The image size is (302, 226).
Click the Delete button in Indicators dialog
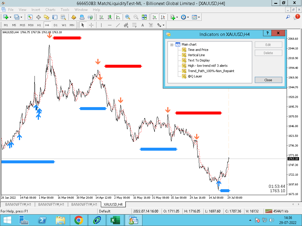(268, 53)
